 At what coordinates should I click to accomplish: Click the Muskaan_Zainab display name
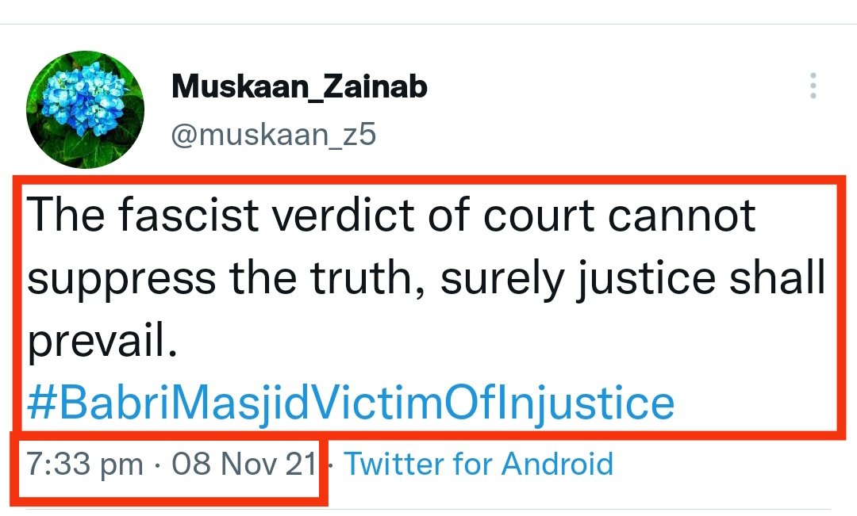click(x=299, y=86)
